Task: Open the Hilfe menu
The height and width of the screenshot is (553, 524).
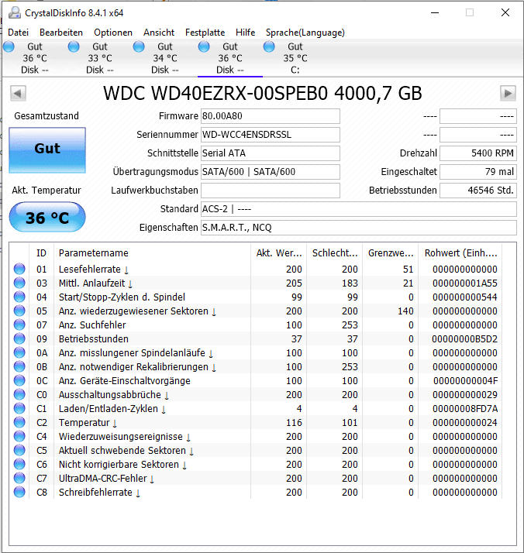Action: (245, 33)
